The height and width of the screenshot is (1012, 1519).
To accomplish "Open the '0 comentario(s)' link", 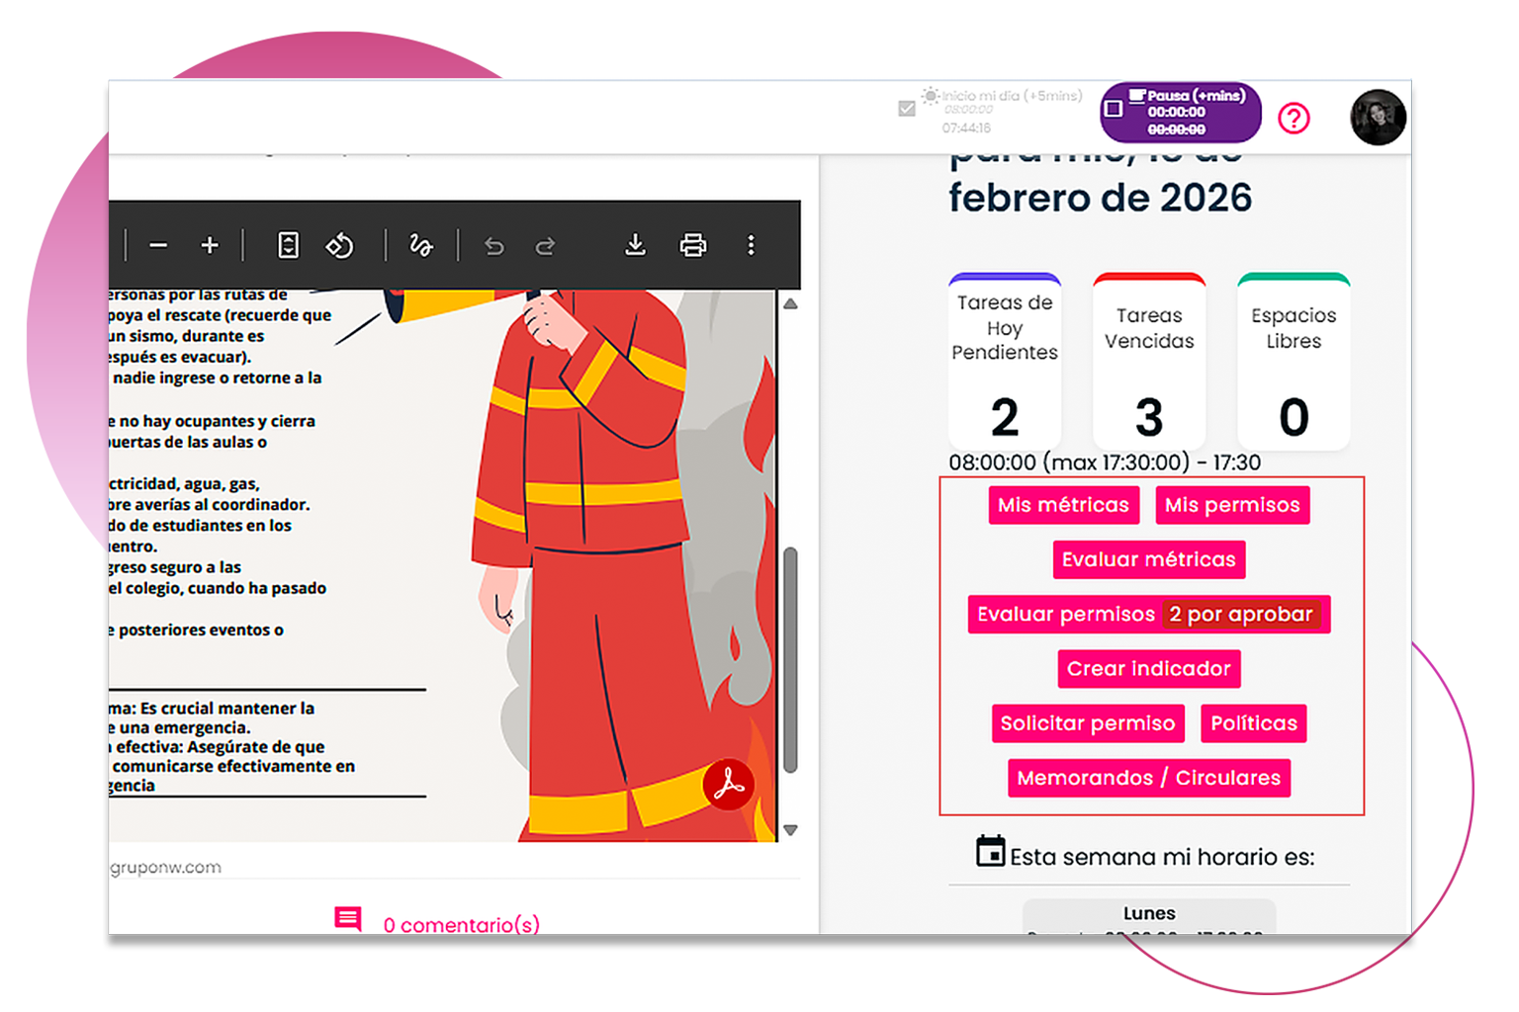I will [x=461, y=925].
